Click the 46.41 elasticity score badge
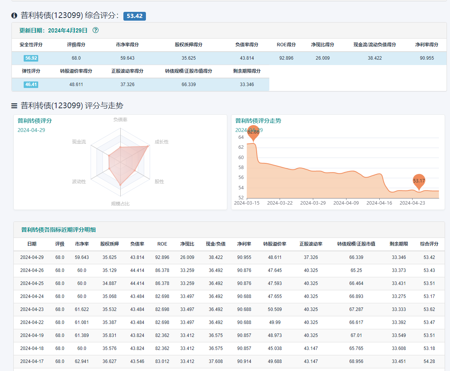The width and height of the screenshot is (450, 371). click(31, 85)
